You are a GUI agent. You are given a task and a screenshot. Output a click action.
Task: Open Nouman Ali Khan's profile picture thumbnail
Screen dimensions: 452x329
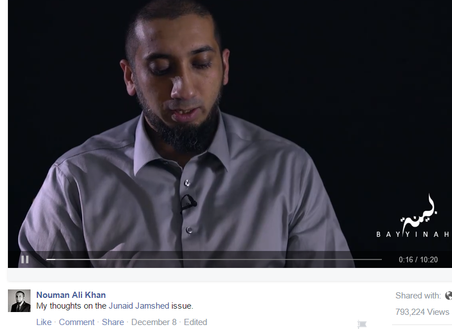pyautogui.click(x=19, y=301)
